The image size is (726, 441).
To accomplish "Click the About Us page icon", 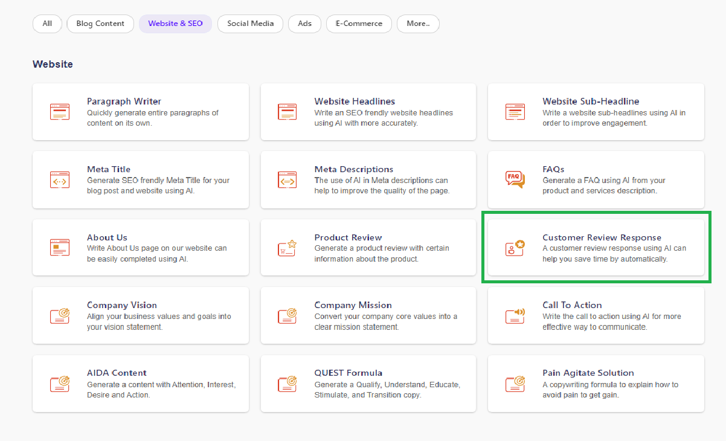I will coord(60,248).
